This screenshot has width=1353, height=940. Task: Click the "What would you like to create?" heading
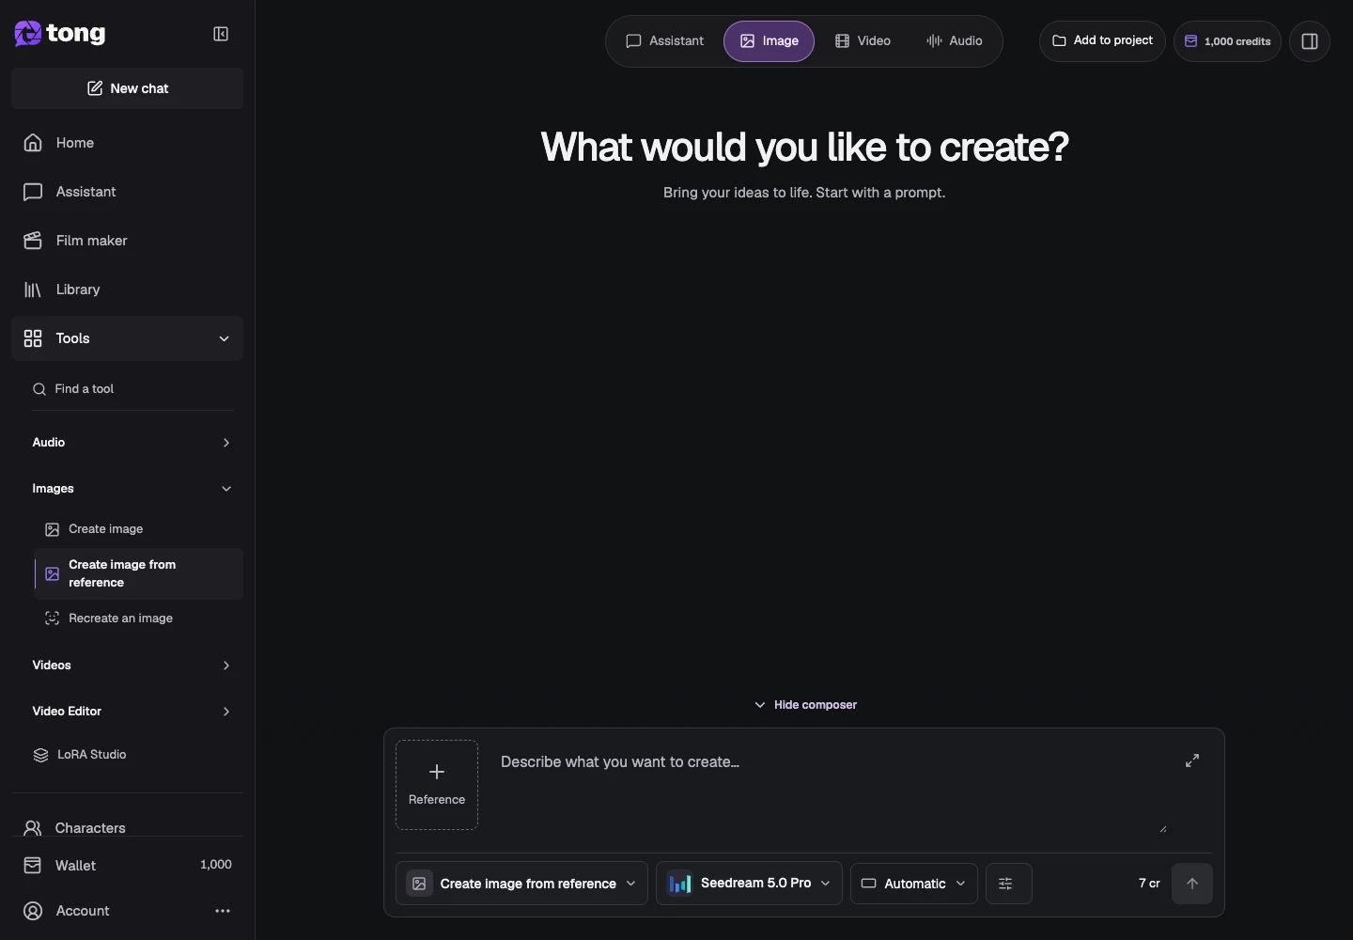coord(804,147)
